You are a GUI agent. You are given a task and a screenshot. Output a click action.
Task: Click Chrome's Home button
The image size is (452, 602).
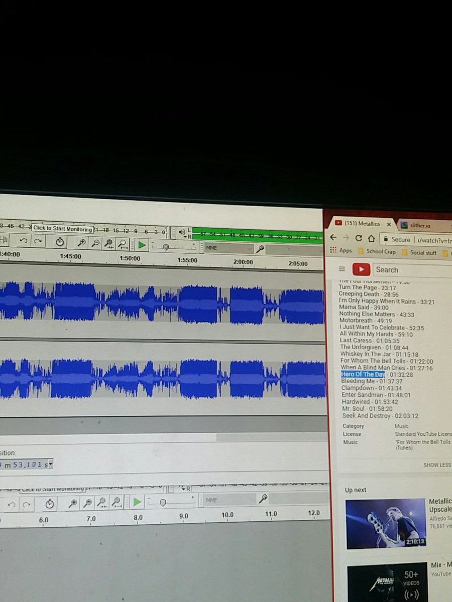(371, 239)
